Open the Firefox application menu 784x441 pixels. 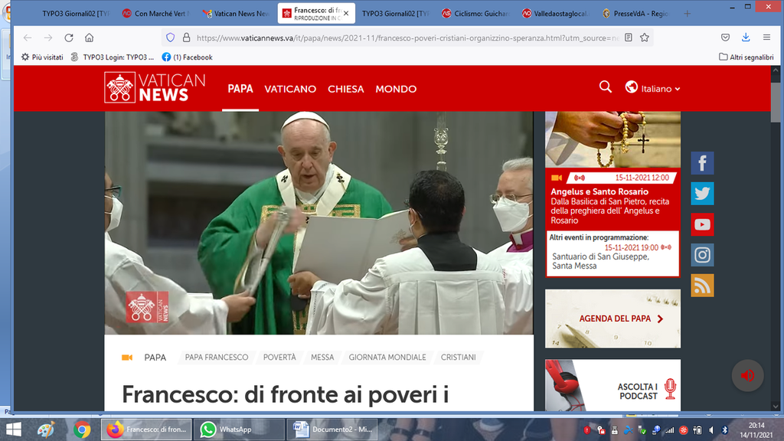click(766, 38)
